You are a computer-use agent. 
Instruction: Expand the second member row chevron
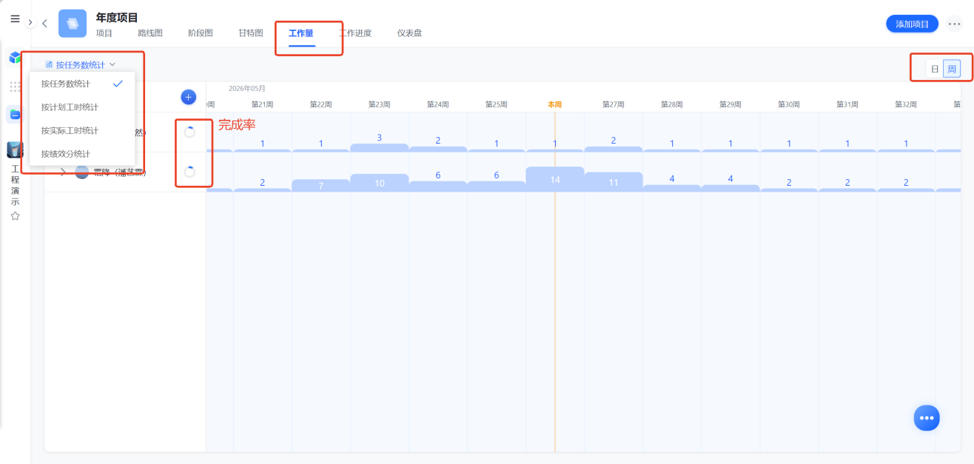click(x=64, y=172)
